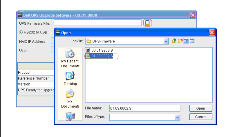233x137 pixels.
Task: Click Dell logo in Open dialog title
Action: (x=58, y=33)
